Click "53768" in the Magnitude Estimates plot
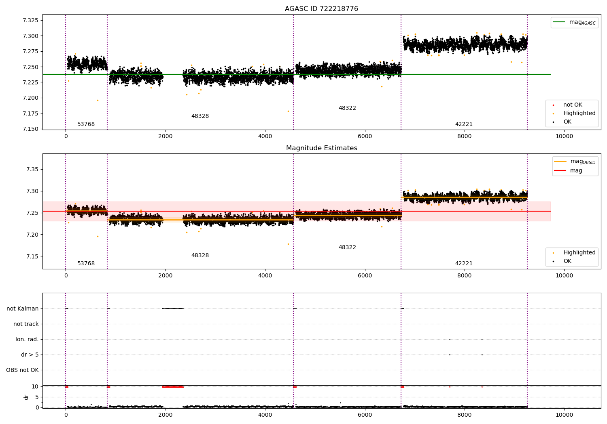This screenshot has height=424, width=607. [x=86, y=264]
